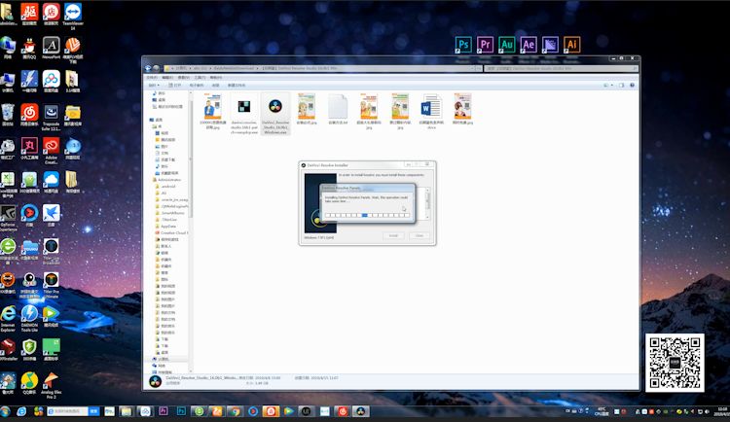The height and width of the screenshot is (422, 730).
Task: Click the Explorer search box
Action: point(561,68)
